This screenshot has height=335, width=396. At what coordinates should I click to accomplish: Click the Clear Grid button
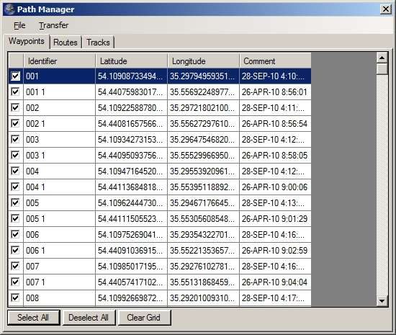tap(144, 318)
